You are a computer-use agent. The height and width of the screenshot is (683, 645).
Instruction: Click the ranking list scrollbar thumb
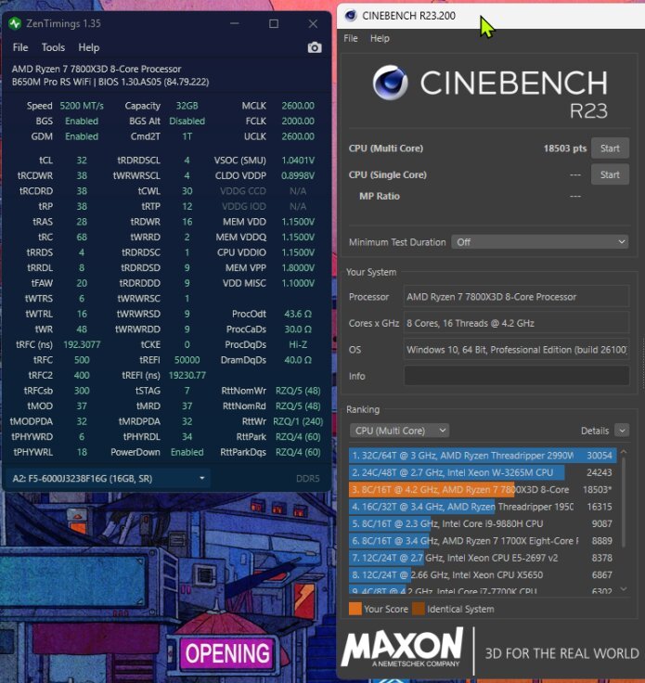pyautogui.click(x=624, y=502)
